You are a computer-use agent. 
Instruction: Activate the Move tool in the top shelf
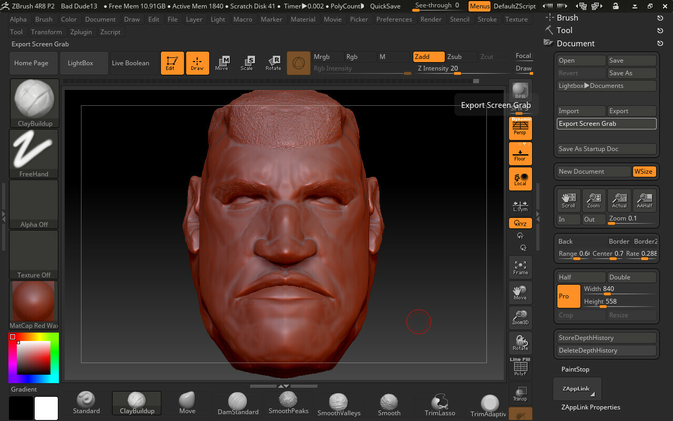(x=223, y=63)
